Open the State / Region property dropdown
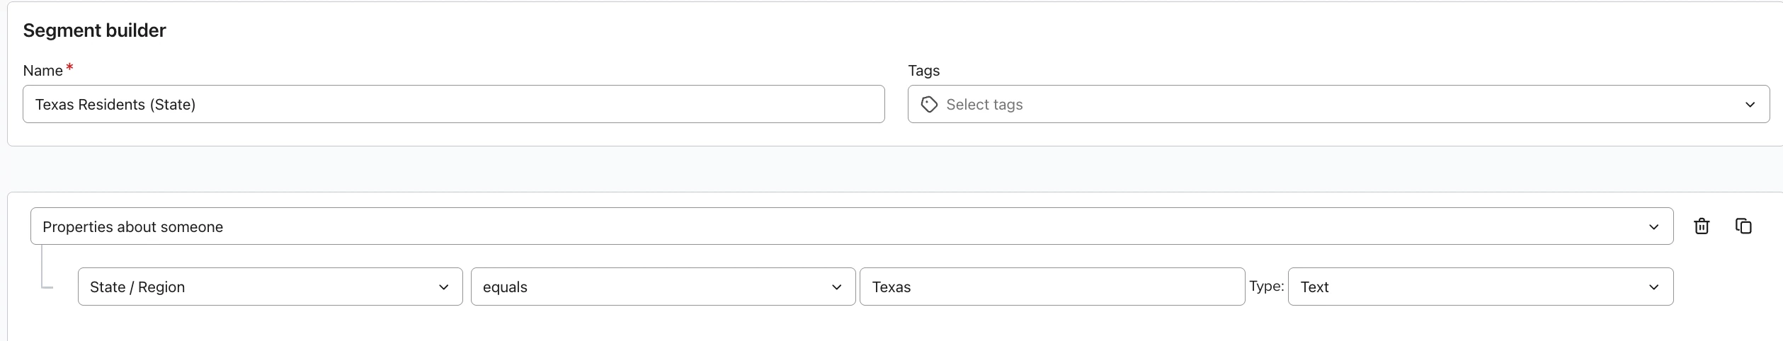Screen dimensions: 1783x341 [270, 287]
